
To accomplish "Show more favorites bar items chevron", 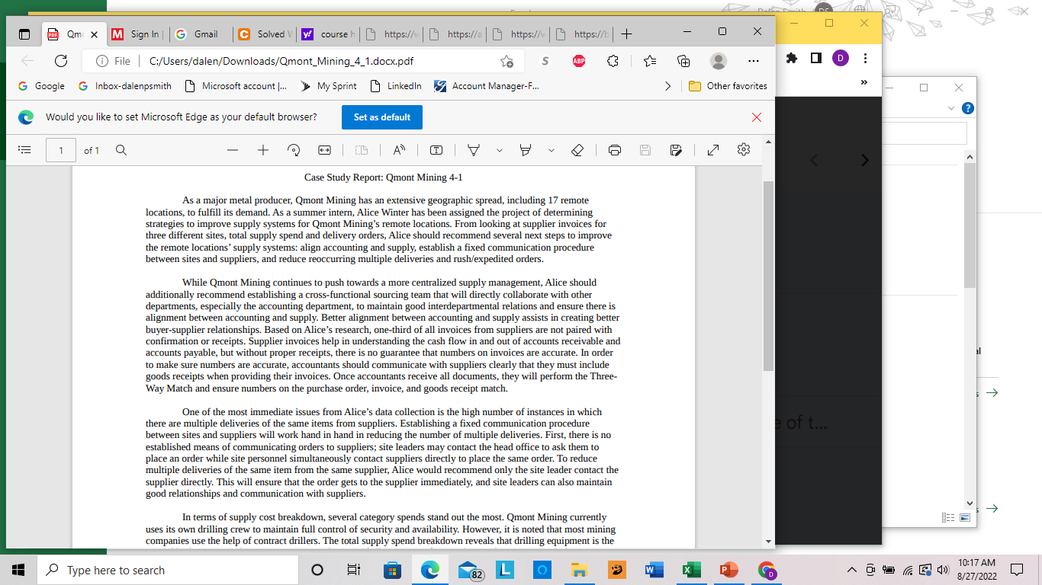I will (668, 86).
